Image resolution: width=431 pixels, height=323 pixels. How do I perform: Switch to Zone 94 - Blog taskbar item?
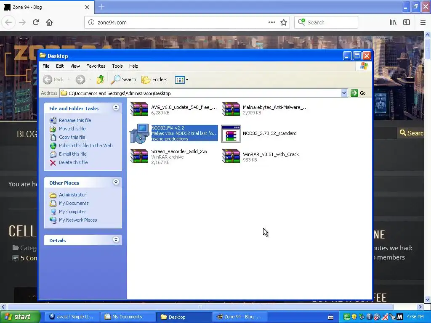[x=239, y=317]
